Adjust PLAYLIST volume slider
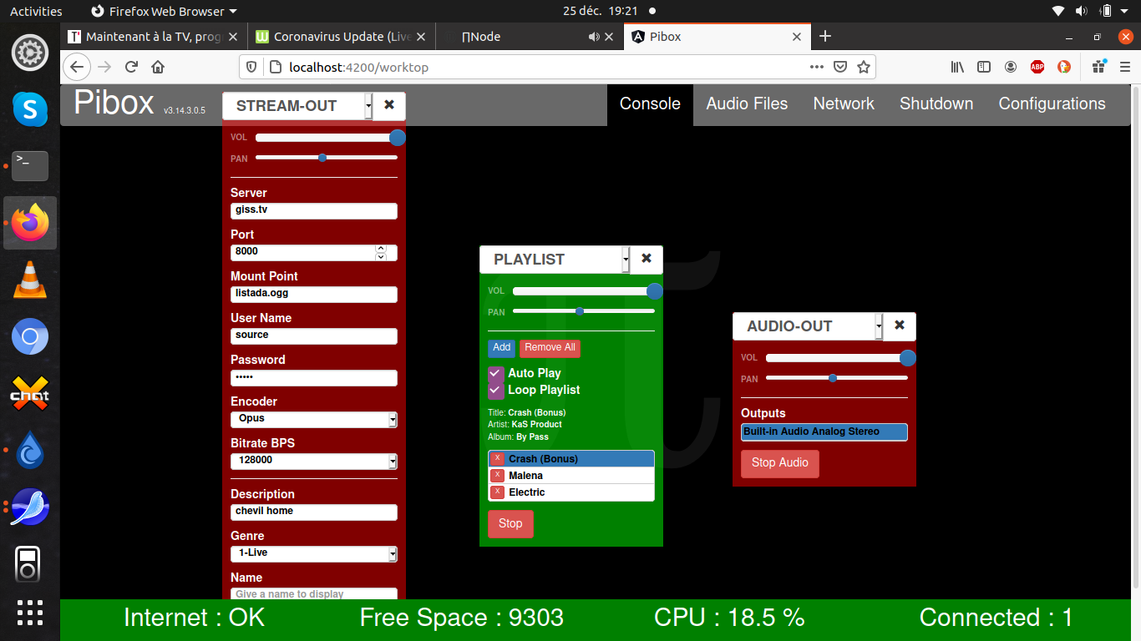 (x=584, y=291)
